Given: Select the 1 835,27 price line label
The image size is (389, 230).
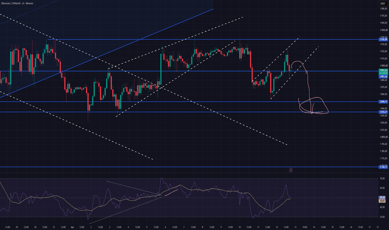Looking at the screenshot, I should click(383, 112).
